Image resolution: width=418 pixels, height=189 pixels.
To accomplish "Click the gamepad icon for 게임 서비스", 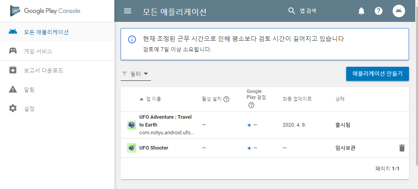I will coord(13,51).
